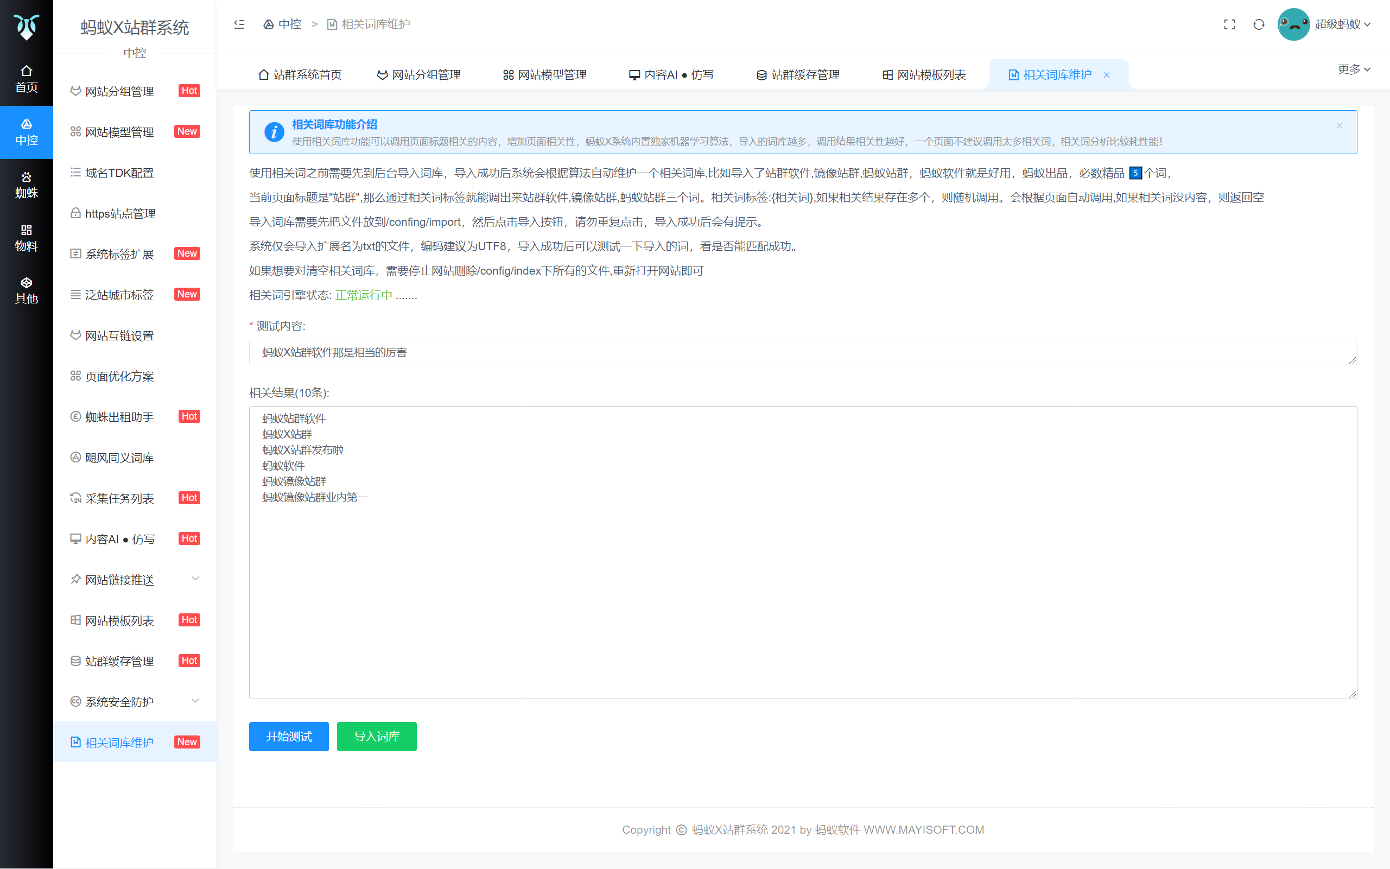This screenshot has height=869, width=1390.
Task: Click the ant logo at top left
Action: coord(27,27)
